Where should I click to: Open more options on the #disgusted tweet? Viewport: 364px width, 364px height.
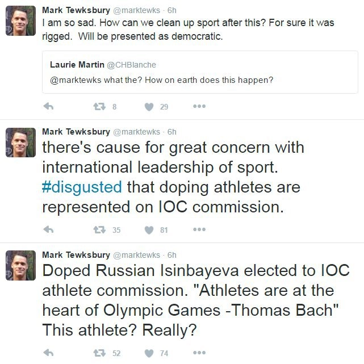click(199, 229)
